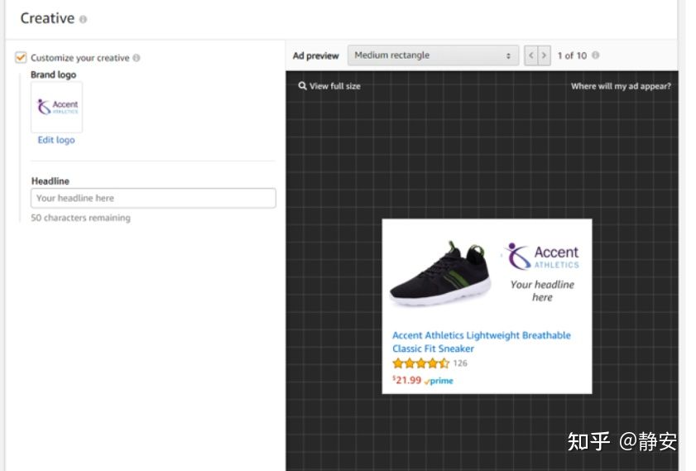
Task: Click the Brand logo thumbnail
Action: point(57,107)
